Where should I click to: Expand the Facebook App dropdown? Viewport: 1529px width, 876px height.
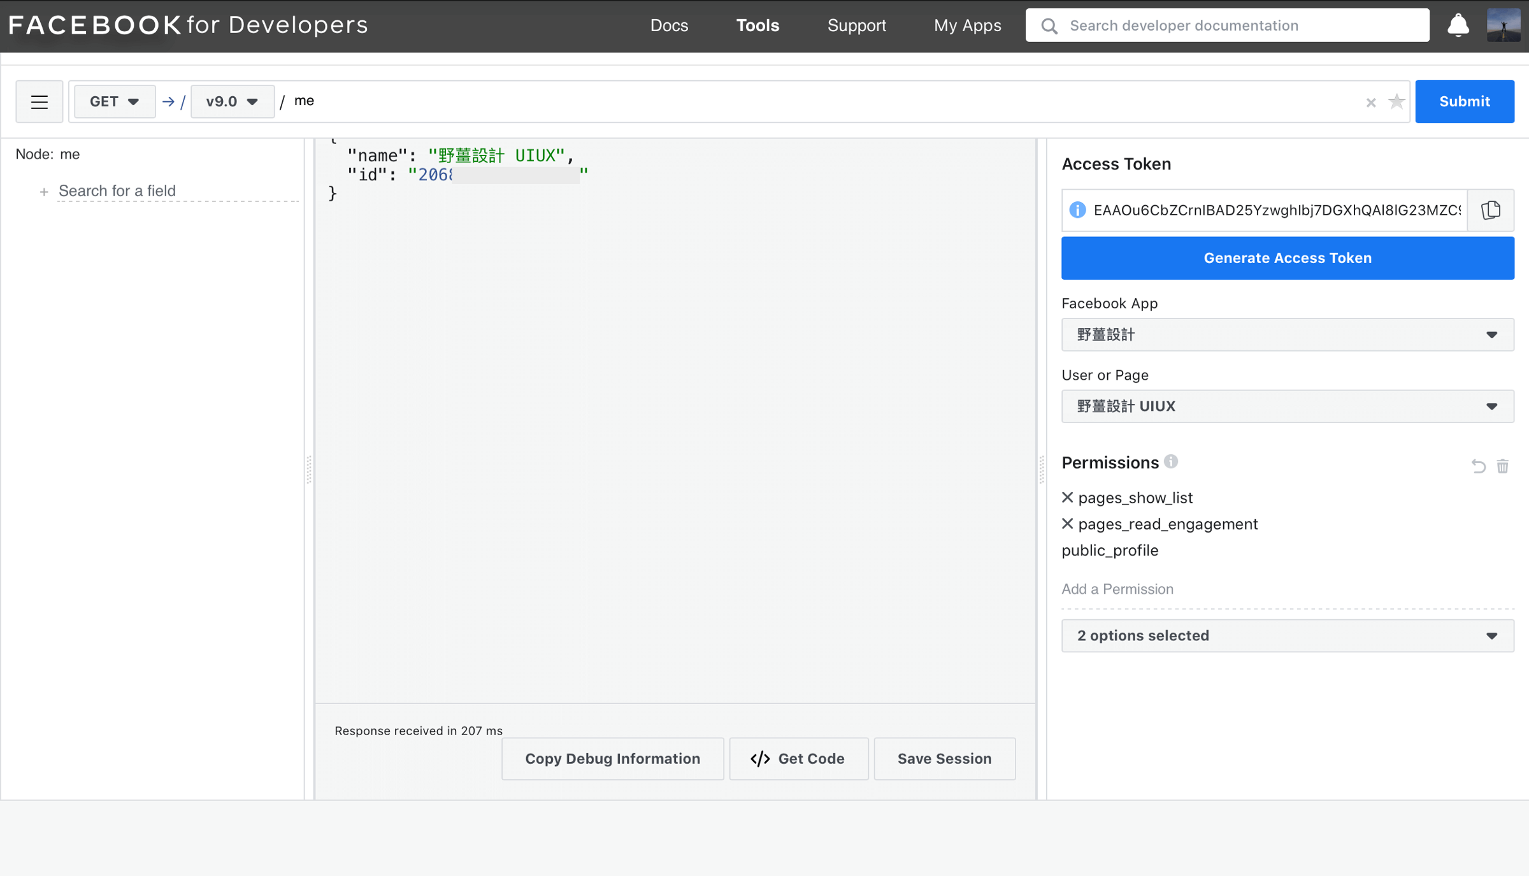tap(1288, 334)
